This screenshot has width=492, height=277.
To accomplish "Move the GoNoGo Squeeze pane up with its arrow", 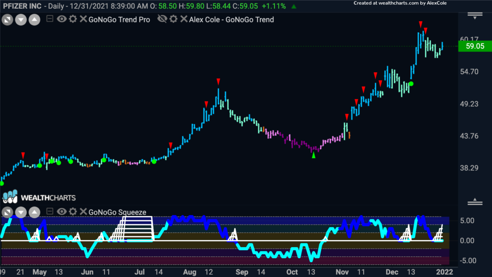I will tap(35, 213).
